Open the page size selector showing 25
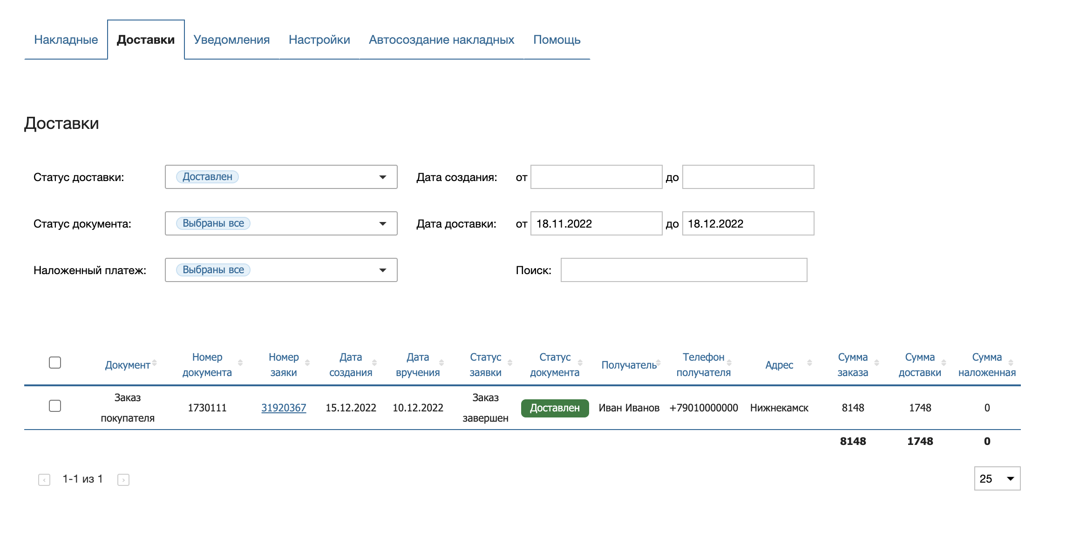The image size is (1073, 538). [x=997, y=478]
